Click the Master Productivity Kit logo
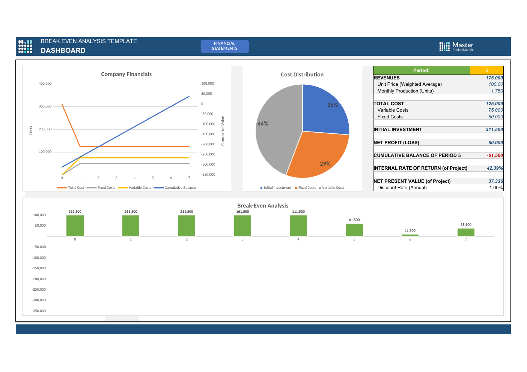Image resolution: width=527 pixels, height=372 pixels. click(456, 46)
